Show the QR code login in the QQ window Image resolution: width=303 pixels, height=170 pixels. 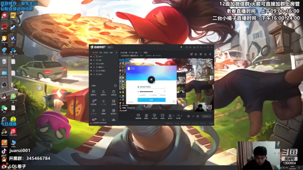click(174, 101)
